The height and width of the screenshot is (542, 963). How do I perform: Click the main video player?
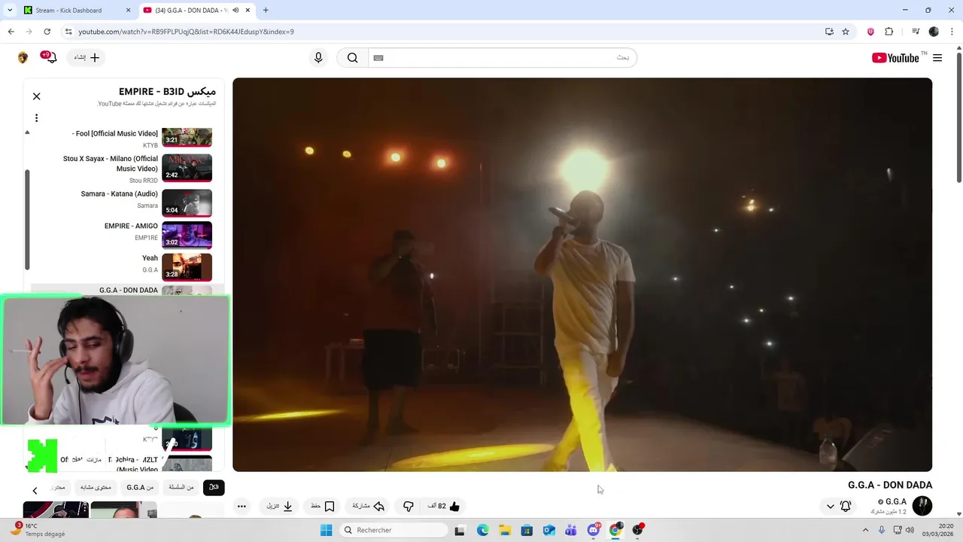point(582,275)
